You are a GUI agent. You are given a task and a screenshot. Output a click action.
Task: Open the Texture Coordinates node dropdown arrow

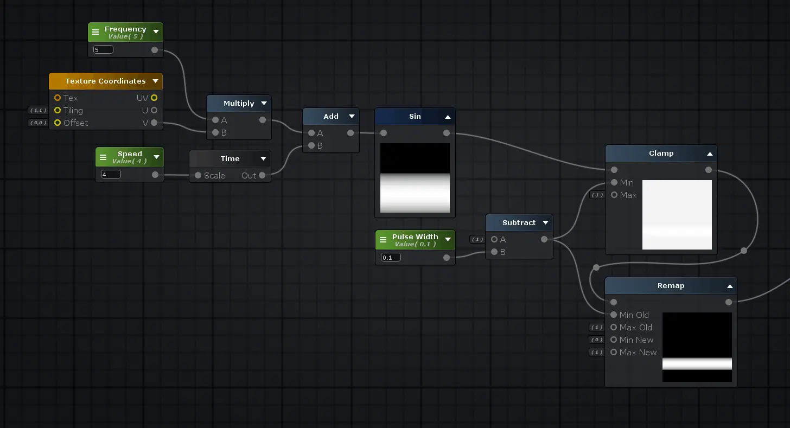click(155, 81)
